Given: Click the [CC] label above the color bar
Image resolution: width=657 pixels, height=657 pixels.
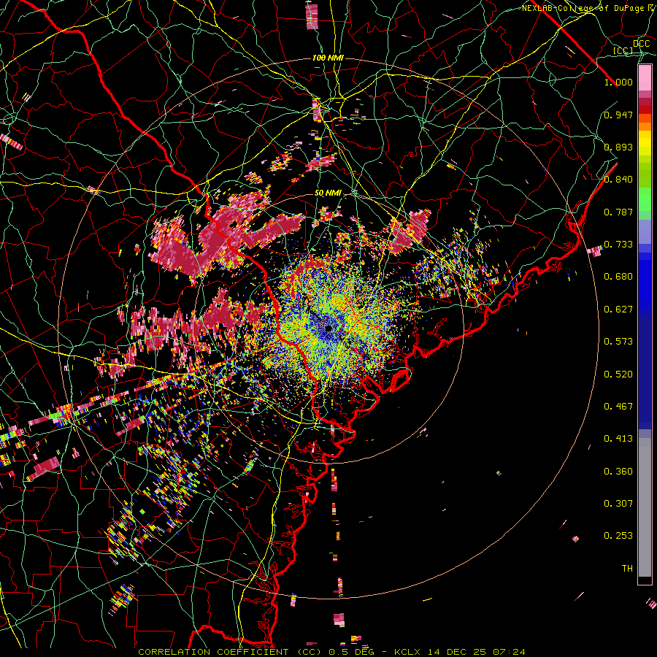Looking at the screenshot, I should 623,50.
